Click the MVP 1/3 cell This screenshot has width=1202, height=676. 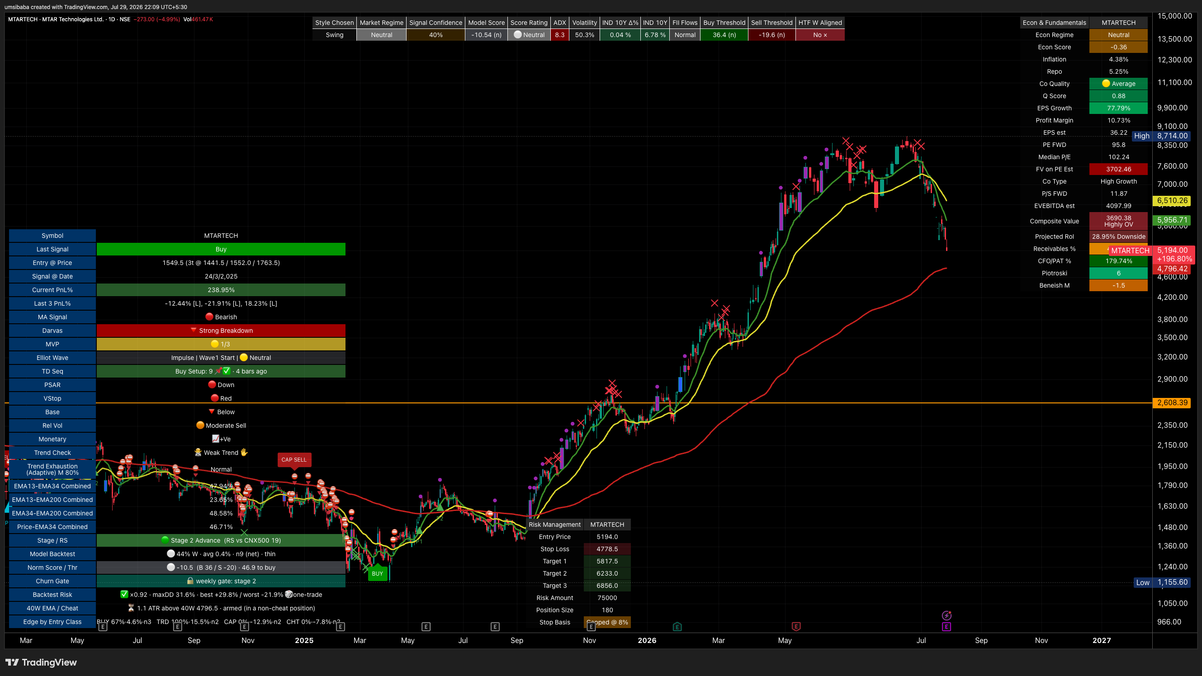[x=221, y=344]
